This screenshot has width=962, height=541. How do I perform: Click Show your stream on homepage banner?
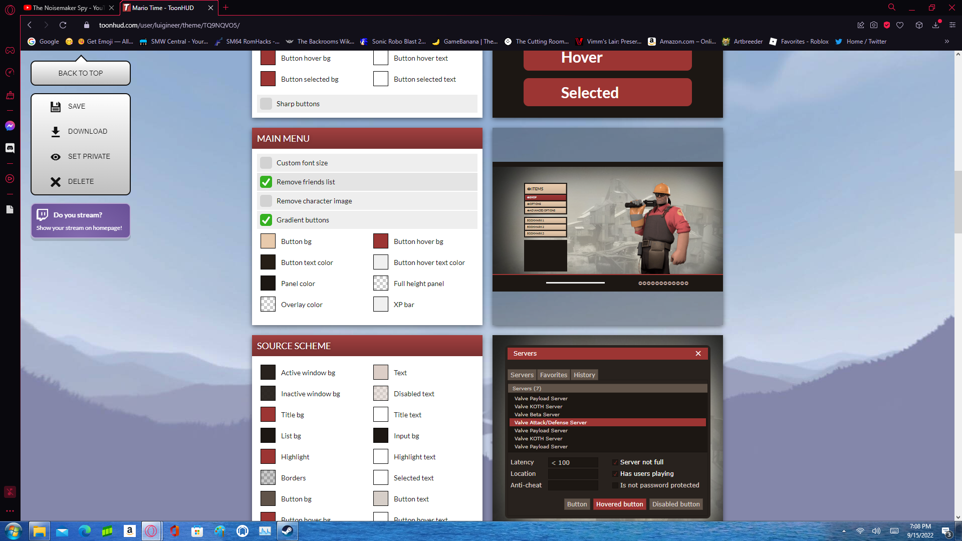point(81,221)
